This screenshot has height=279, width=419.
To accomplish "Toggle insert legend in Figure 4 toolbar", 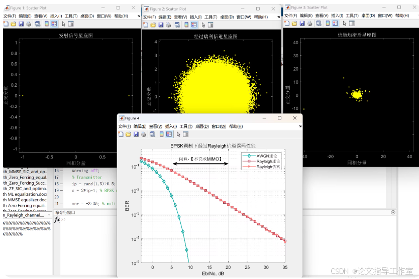I will tap(169, 134).
